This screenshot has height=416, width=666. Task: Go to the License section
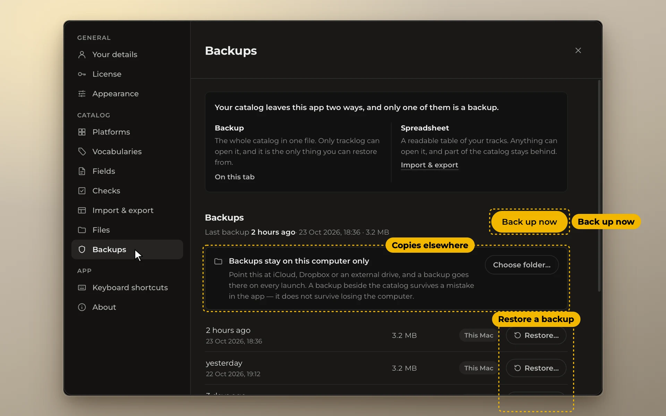click(127, 74)
